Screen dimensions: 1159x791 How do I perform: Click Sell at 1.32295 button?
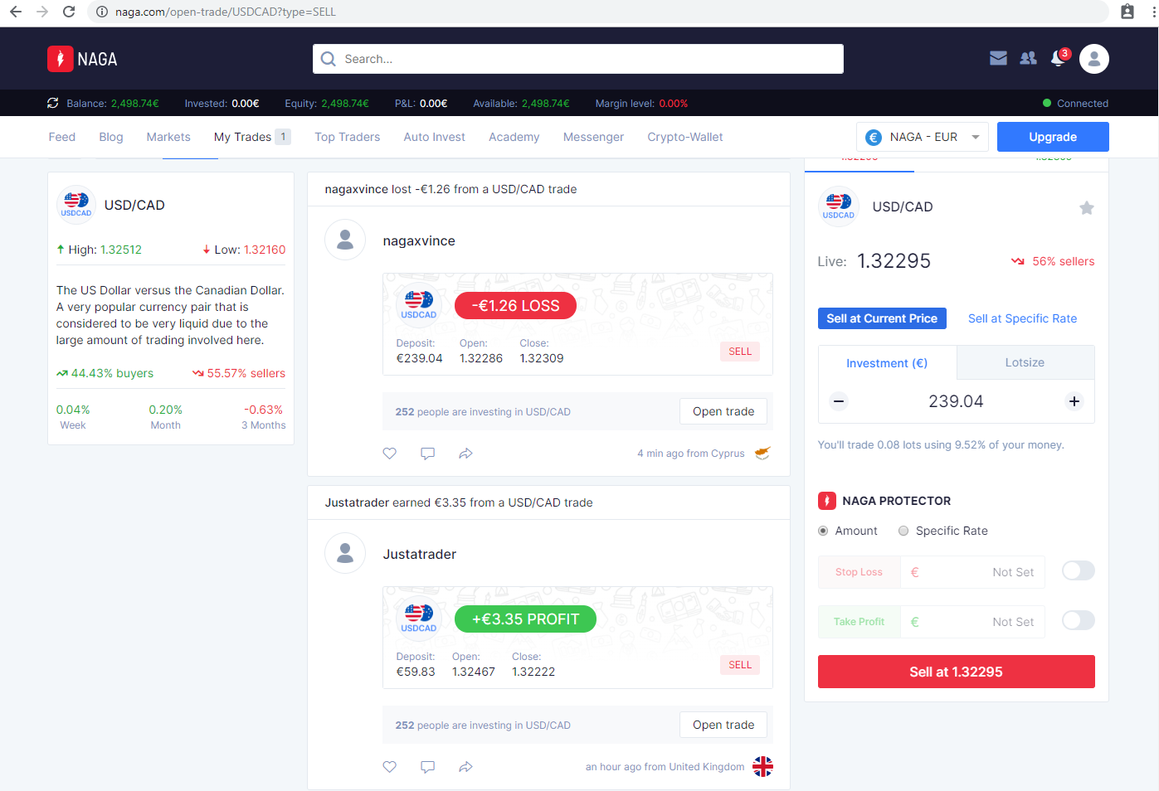(x=956, y=672)
